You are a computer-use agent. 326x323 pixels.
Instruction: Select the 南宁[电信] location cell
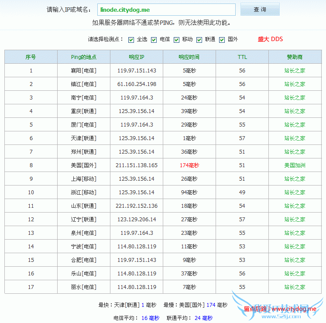click(84, 97)
